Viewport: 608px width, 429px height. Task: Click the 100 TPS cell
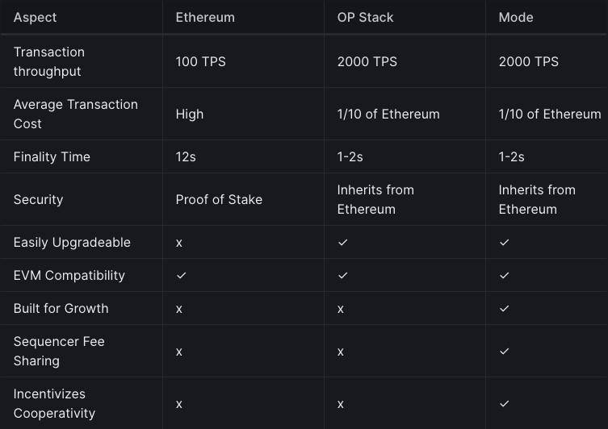tap(200, 61)
